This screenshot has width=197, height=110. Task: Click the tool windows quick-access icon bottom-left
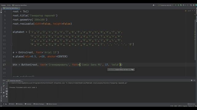click(x=1, y=106)
